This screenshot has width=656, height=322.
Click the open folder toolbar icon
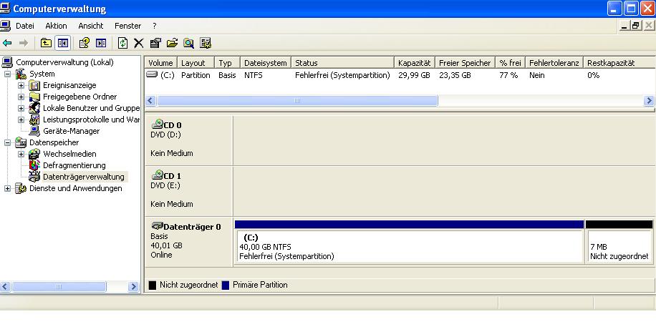[x=172, y=43]
